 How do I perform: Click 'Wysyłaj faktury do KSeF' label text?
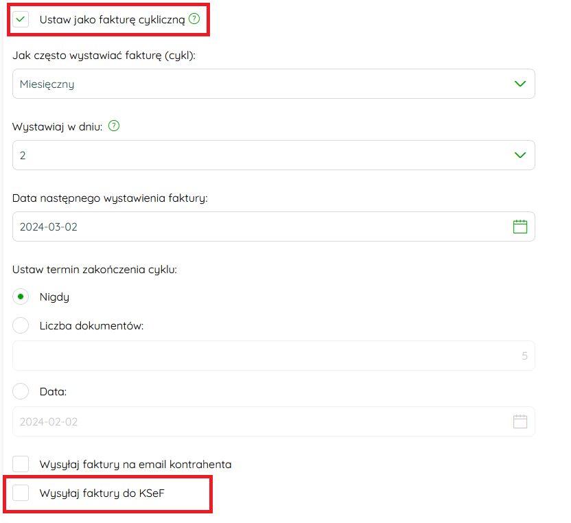[102, 493]
